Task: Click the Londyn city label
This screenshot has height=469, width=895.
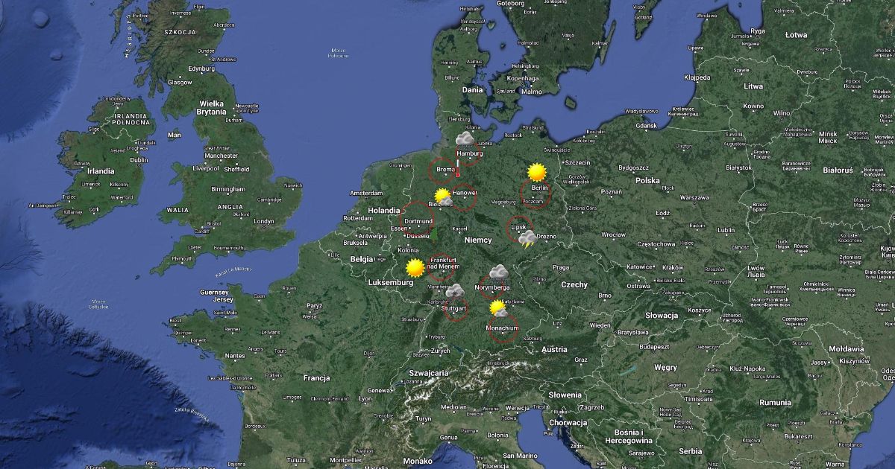Action: (x=264, y=221)
